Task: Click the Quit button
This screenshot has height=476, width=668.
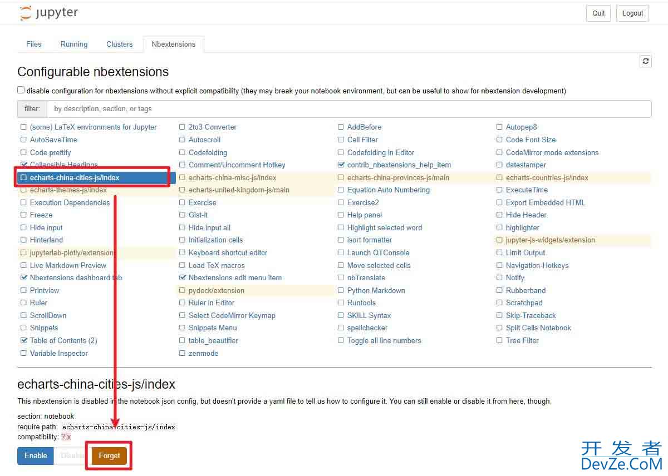Action: pyautogui.click(x=598, y=13)
